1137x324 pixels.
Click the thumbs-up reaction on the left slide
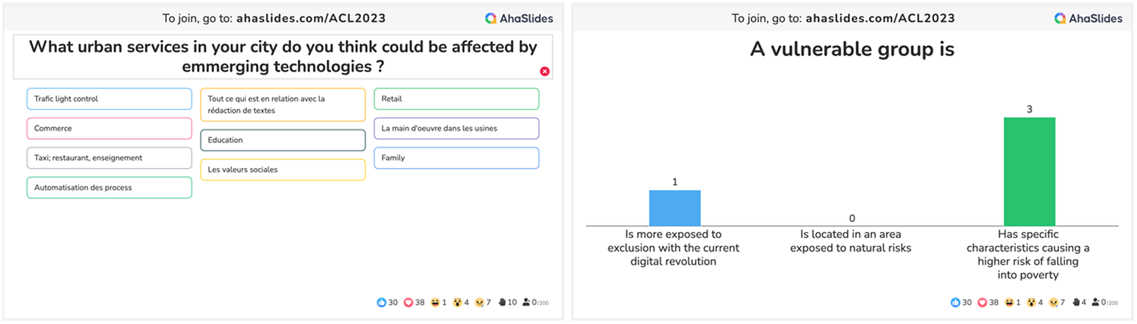point(381,302)
